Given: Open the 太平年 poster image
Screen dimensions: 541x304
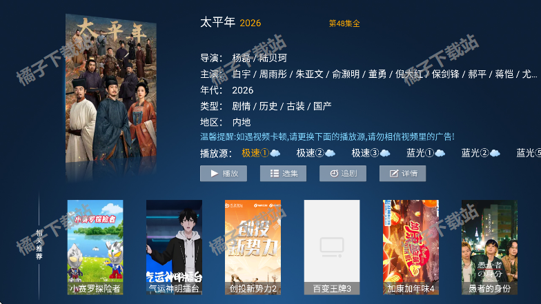Looking at the screenshot, I should [111, 90].
